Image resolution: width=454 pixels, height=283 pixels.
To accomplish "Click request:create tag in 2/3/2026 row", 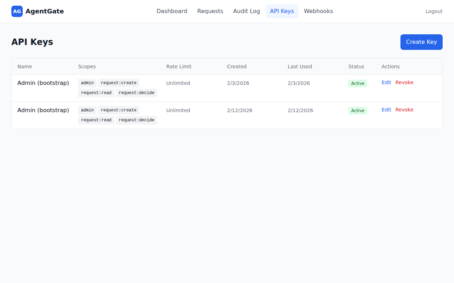I will [118, 83].
